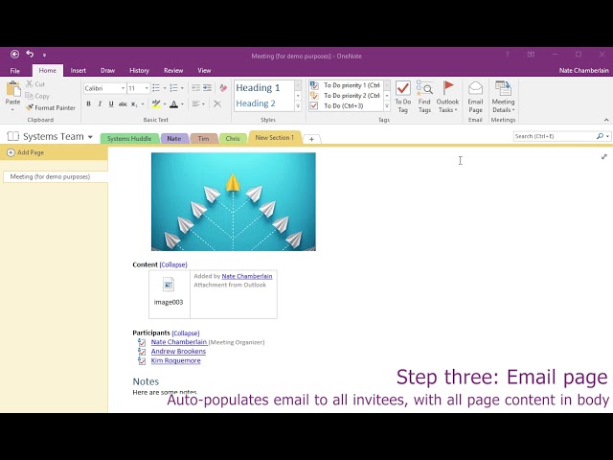Click the Paste clipboard icon
The width and height of the screenshot is (613, 460).
[12, 89]
